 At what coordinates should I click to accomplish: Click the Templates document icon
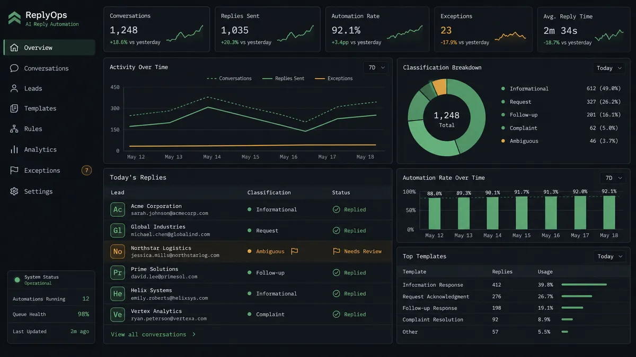tap(14, 108)
